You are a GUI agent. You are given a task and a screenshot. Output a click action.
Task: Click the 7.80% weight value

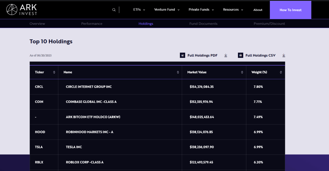coord(258,87)
